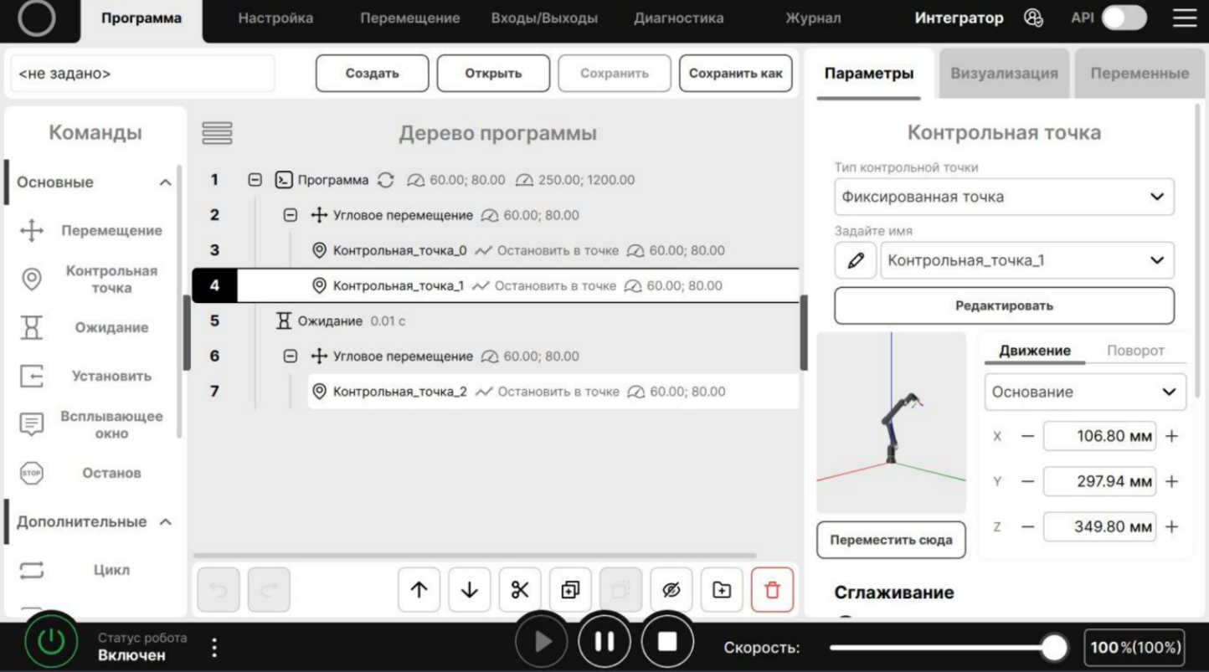This screenshot has width=1209, height=672.
Task: Collapse the Дополнительные commands section
Action: point(166,522)
